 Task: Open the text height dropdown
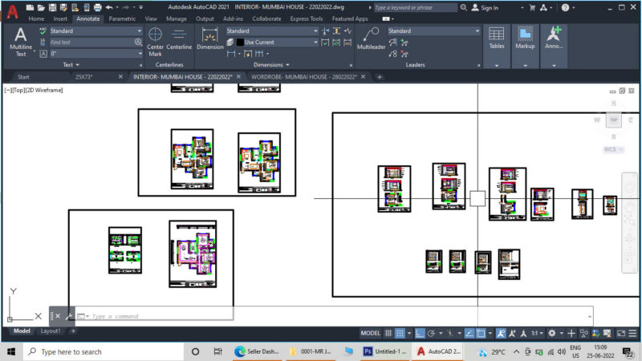click(x=95, y=54)
